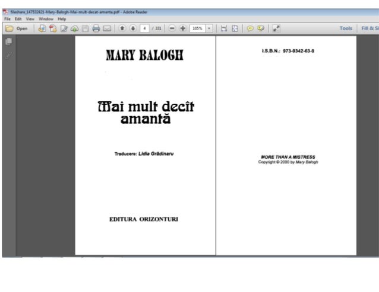Go to next page down arrow
Screen dimensions: 379x292
[x=133, y=28]
